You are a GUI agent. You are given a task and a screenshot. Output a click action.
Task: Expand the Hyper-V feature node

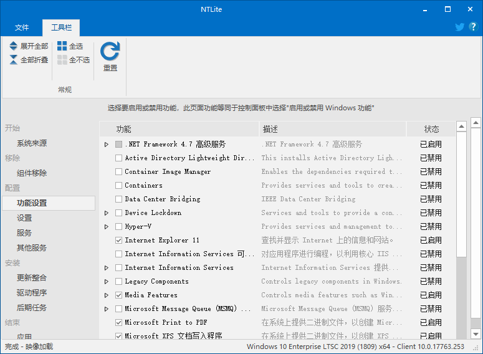click(107, 227)
